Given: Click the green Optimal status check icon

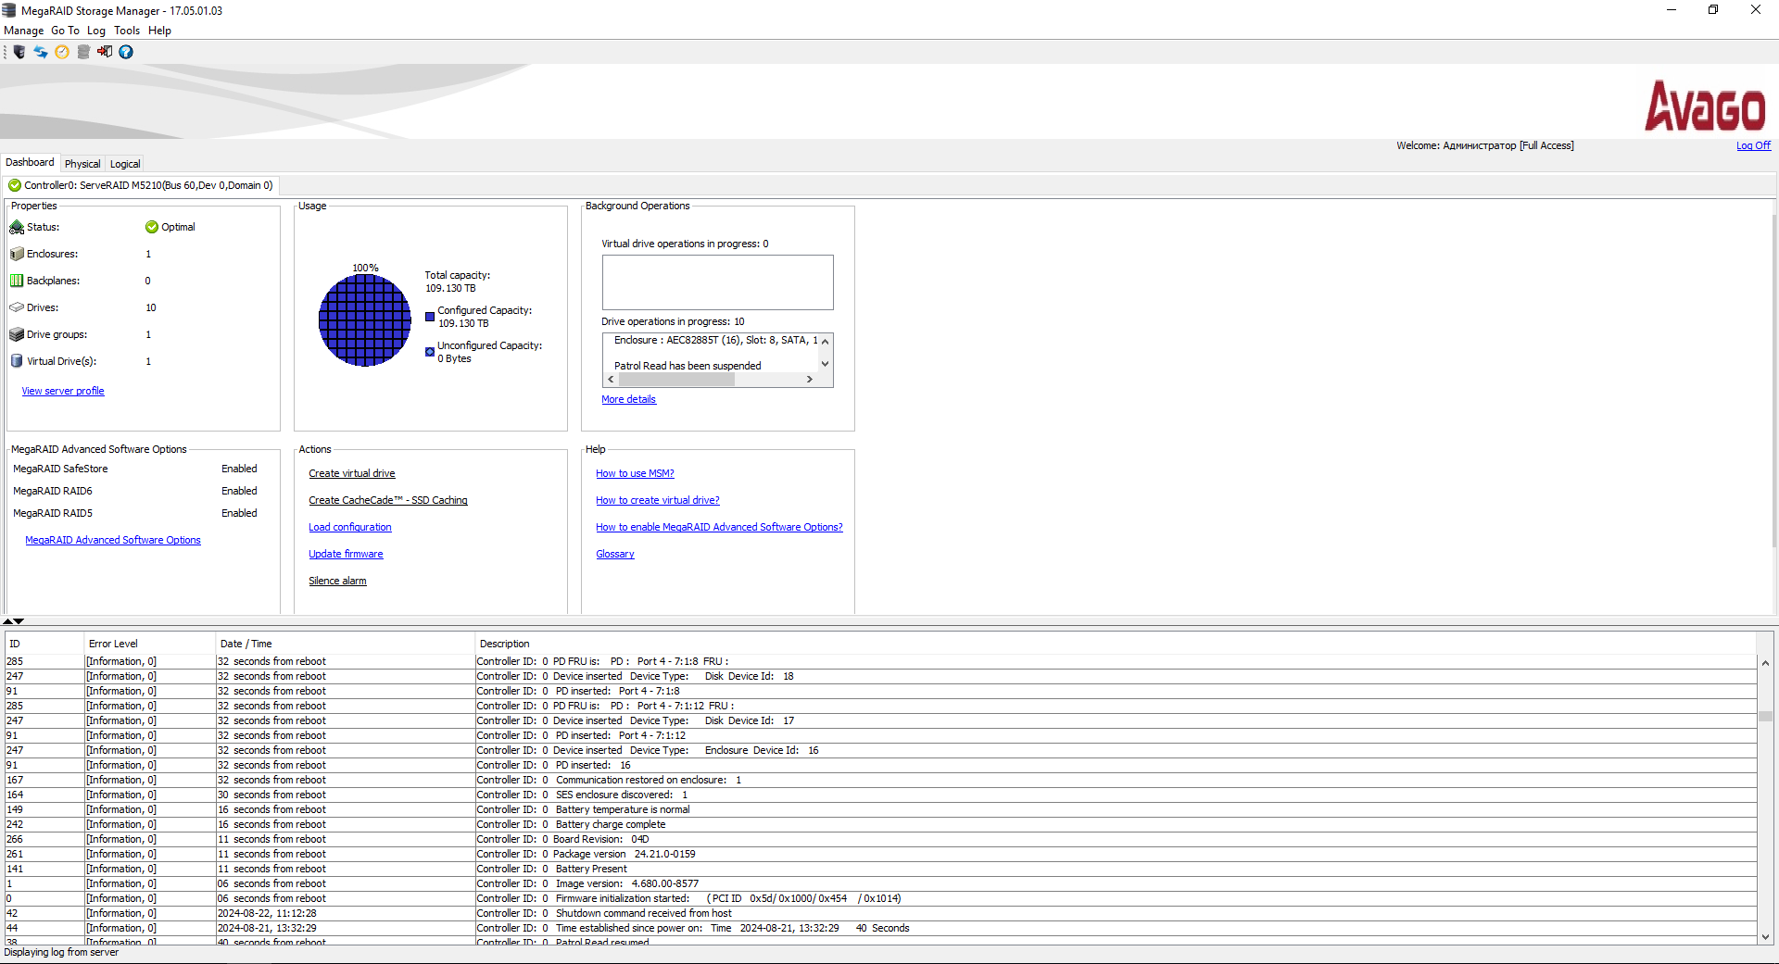Looking at the screenshot, I should pos(152,227).
